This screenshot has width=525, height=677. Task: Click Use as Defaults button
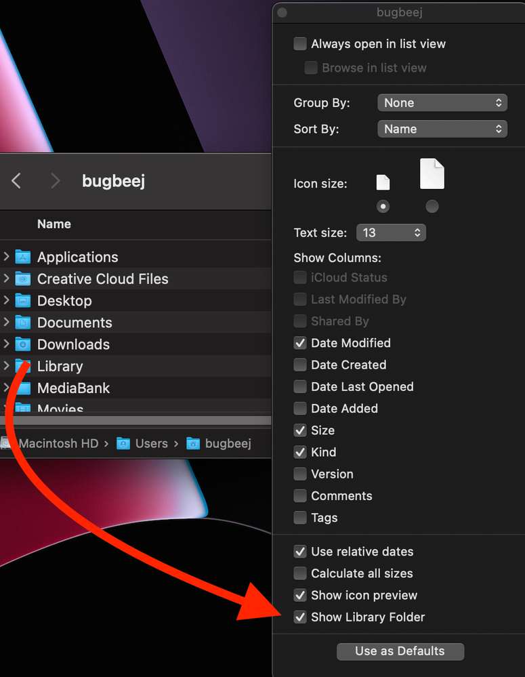[x=400, y=651]
